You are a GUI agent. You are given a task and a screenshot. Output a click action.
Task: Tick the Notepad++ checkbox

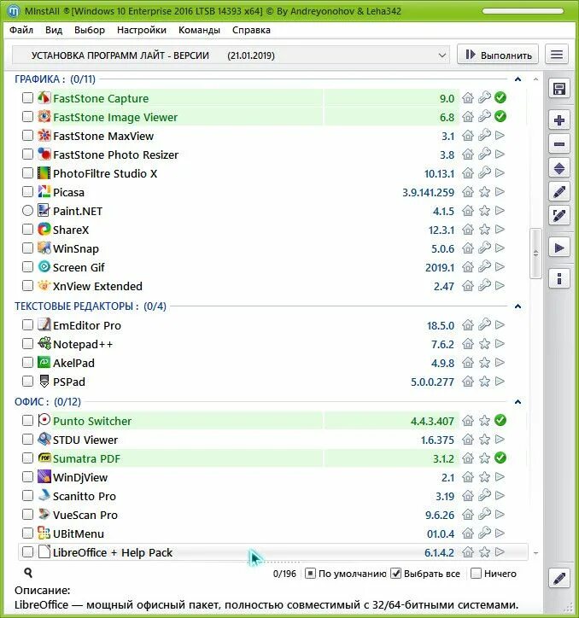point(27,344)
